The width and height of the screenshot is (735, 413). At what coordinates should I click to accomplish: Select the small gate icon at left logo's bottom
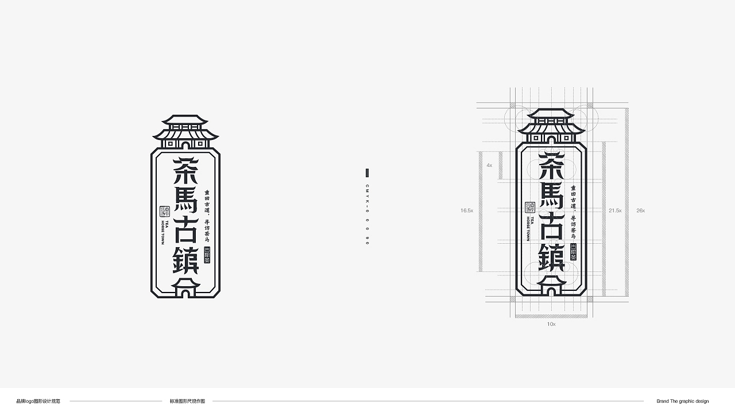(x=185, y=287)
